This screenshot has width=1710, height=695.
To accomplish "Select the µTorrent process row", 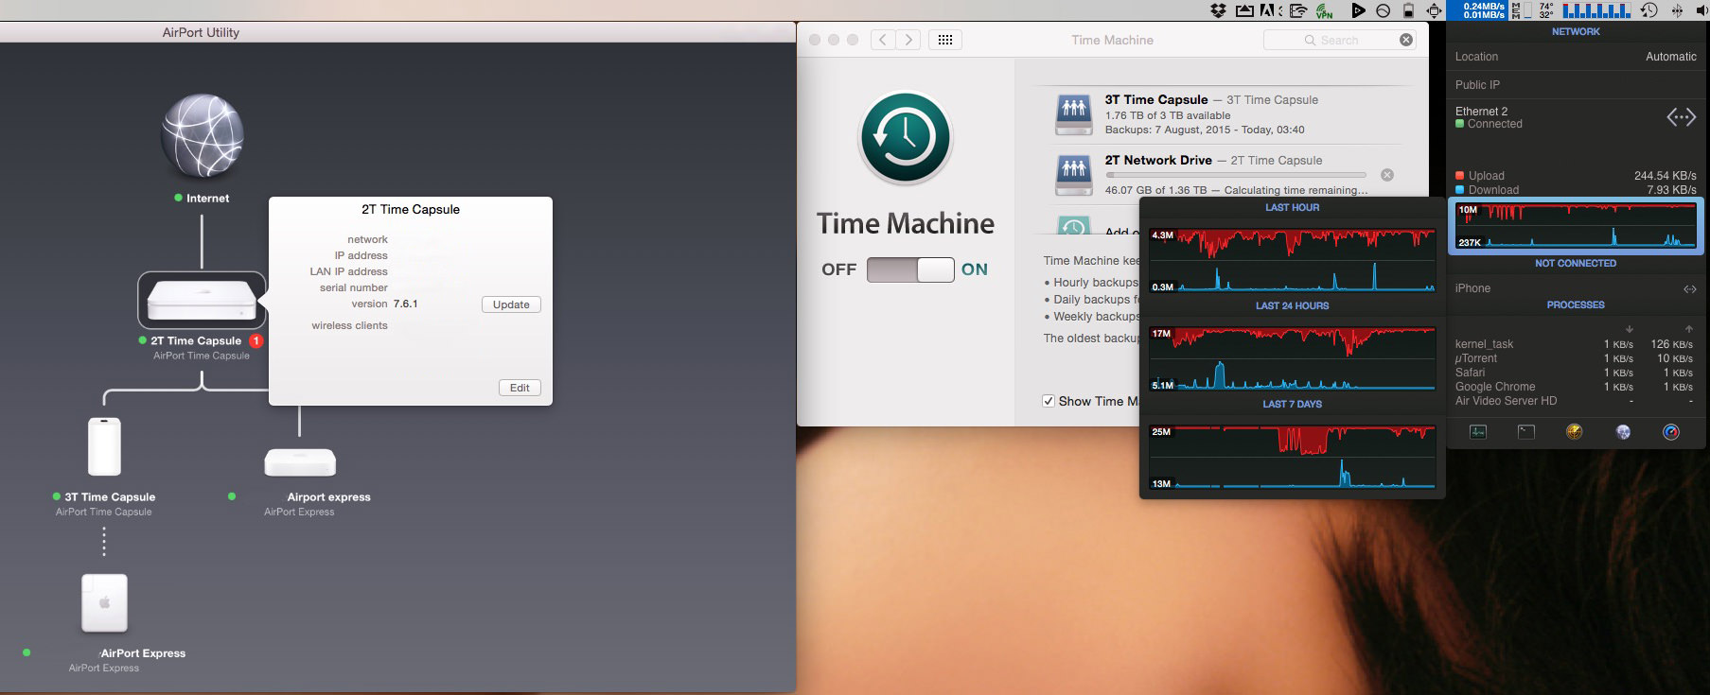I will click(x=1576, y=358).
